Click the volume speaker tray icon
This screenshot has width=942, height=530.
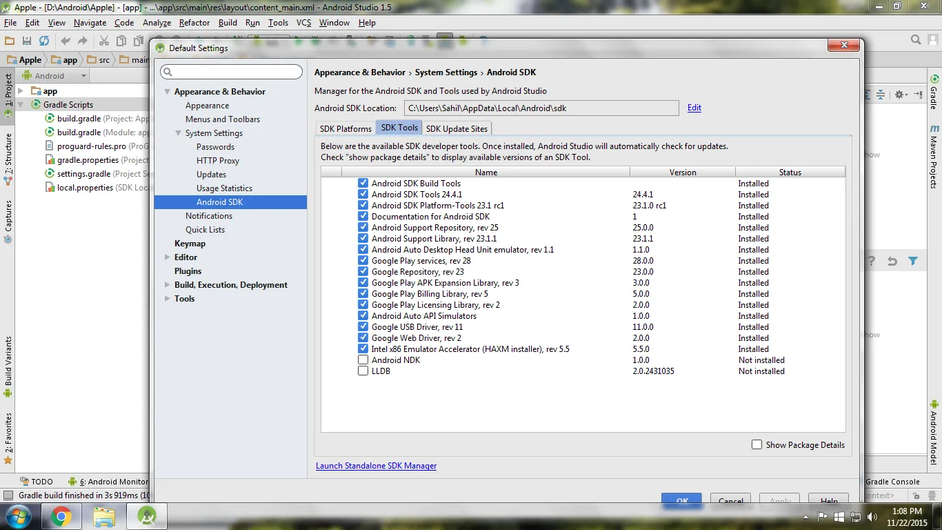point(872,516)
